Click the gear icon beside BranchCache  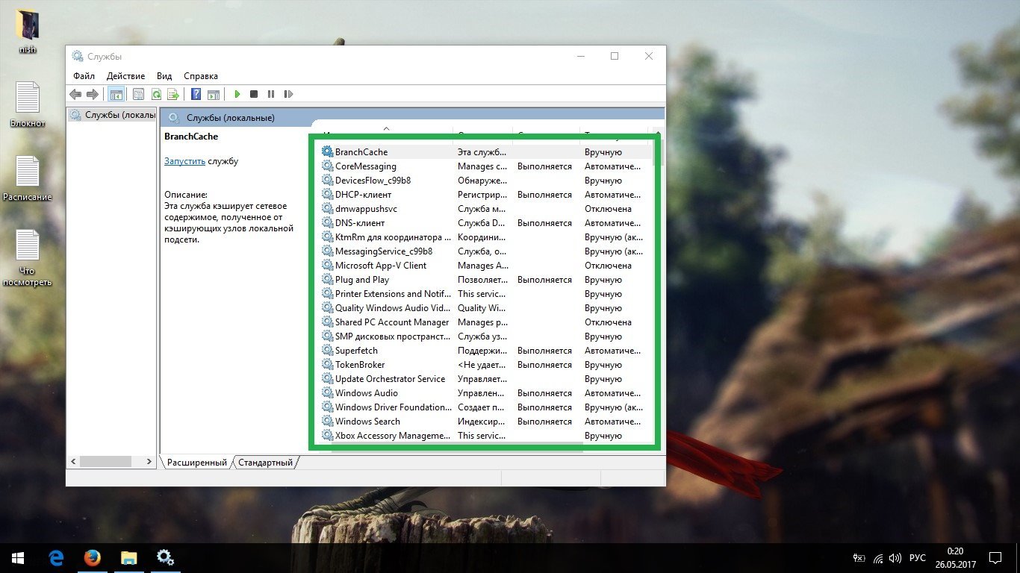pos(327,151)
